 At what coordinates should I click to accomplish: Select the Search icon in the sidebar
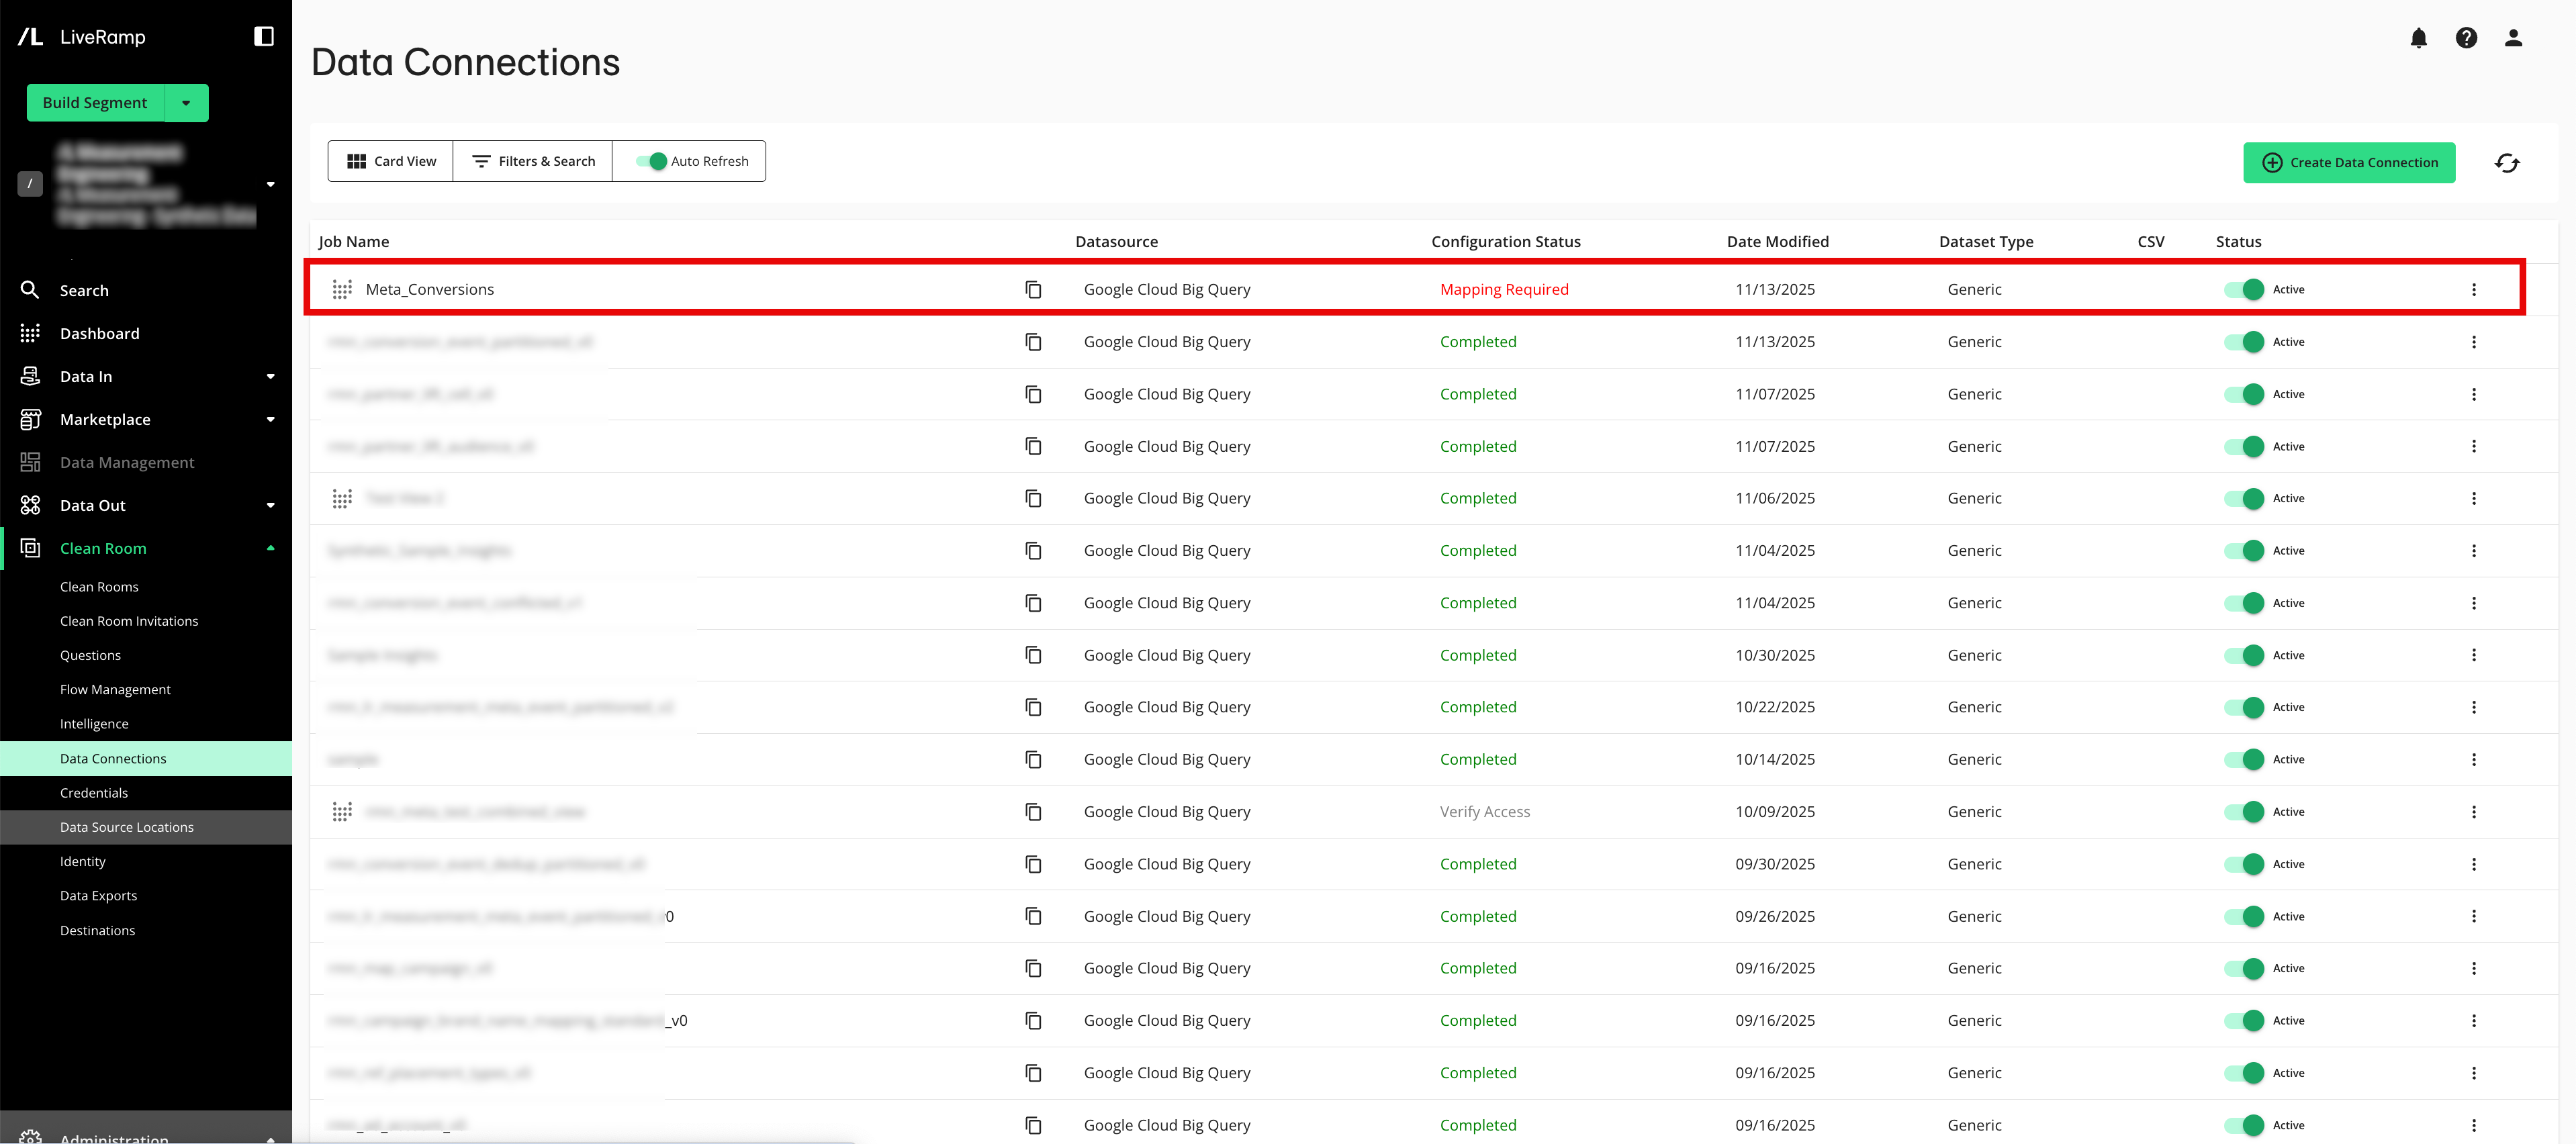coord(30,290)
